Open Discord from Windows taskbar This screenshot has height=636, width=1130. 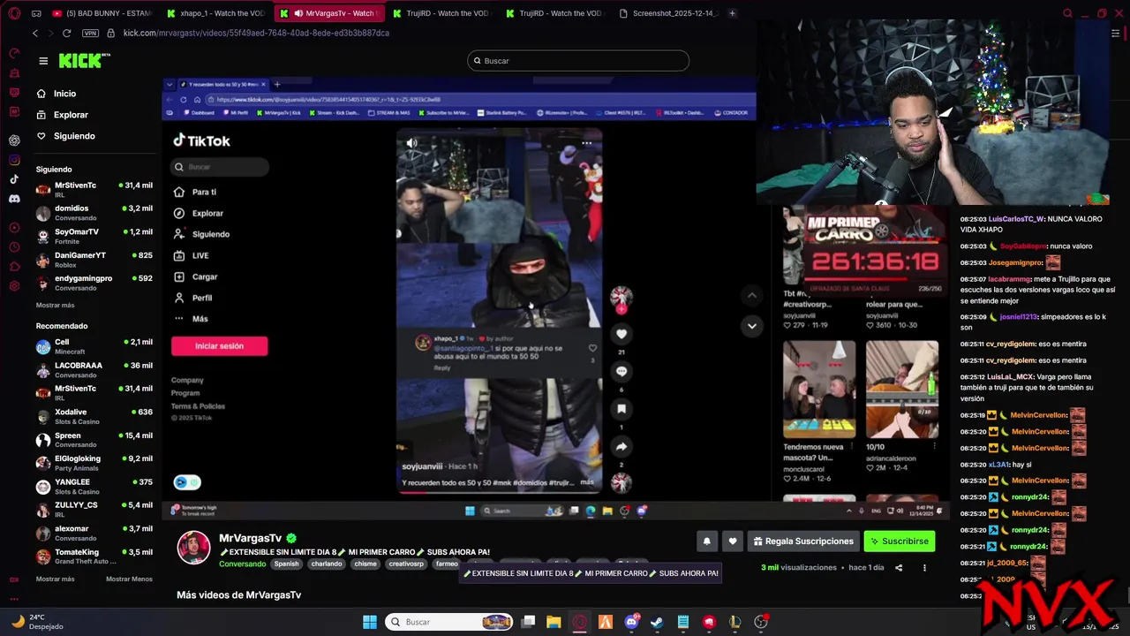coord(631,622)
